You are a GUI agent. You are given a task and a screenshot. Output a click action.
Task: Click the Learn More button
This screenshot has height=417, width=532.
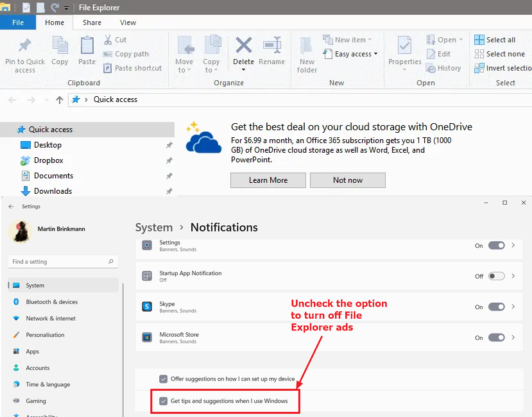268,180
